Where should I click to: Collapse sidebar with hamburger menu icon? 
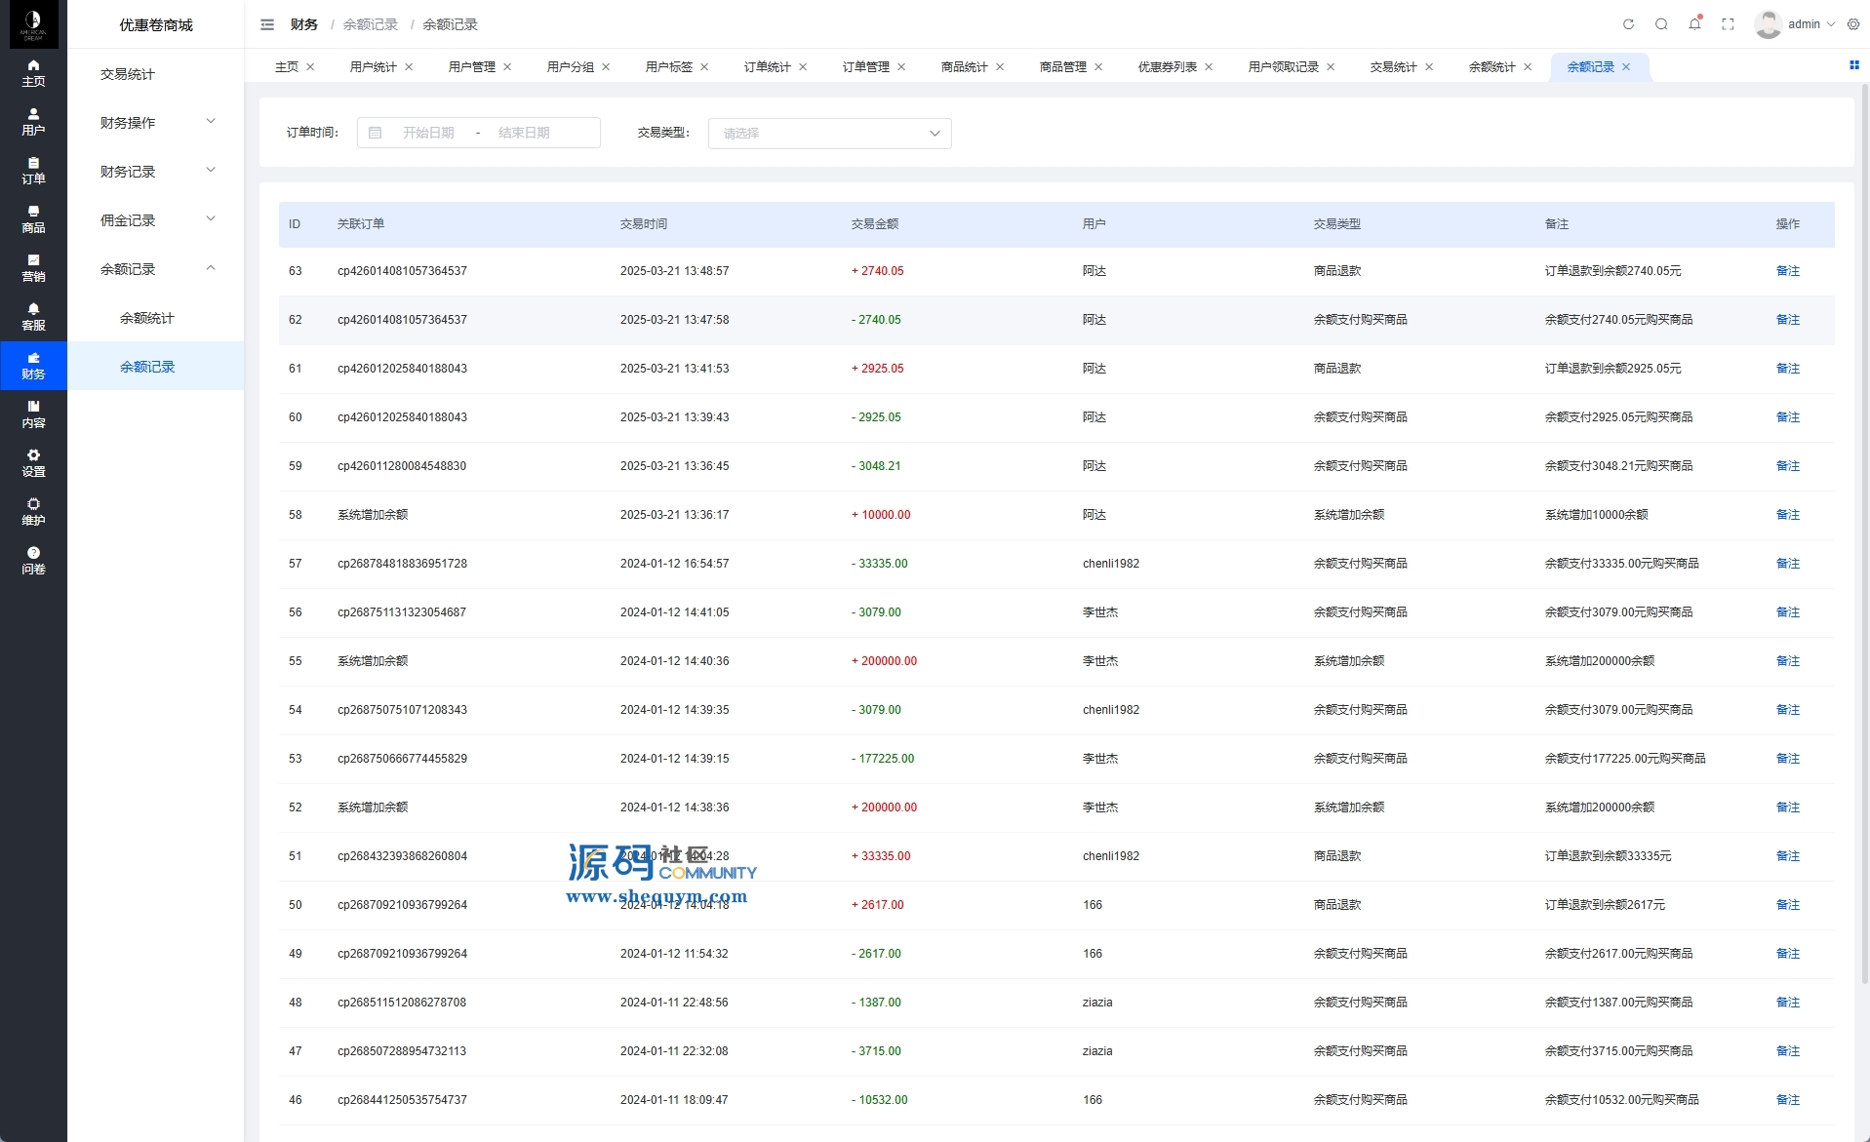tap(267, 24)
